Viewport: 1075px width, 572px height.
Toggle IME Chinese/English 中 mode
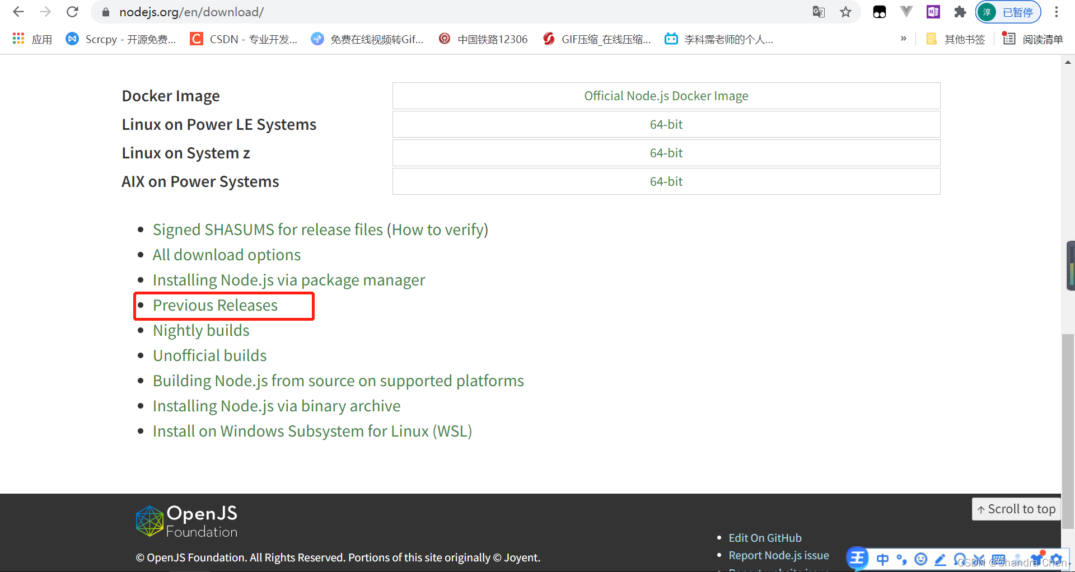click(x=882, y=559)
